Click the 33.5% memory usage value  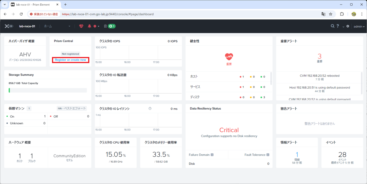pyautogui.click(x=161, y=154)
